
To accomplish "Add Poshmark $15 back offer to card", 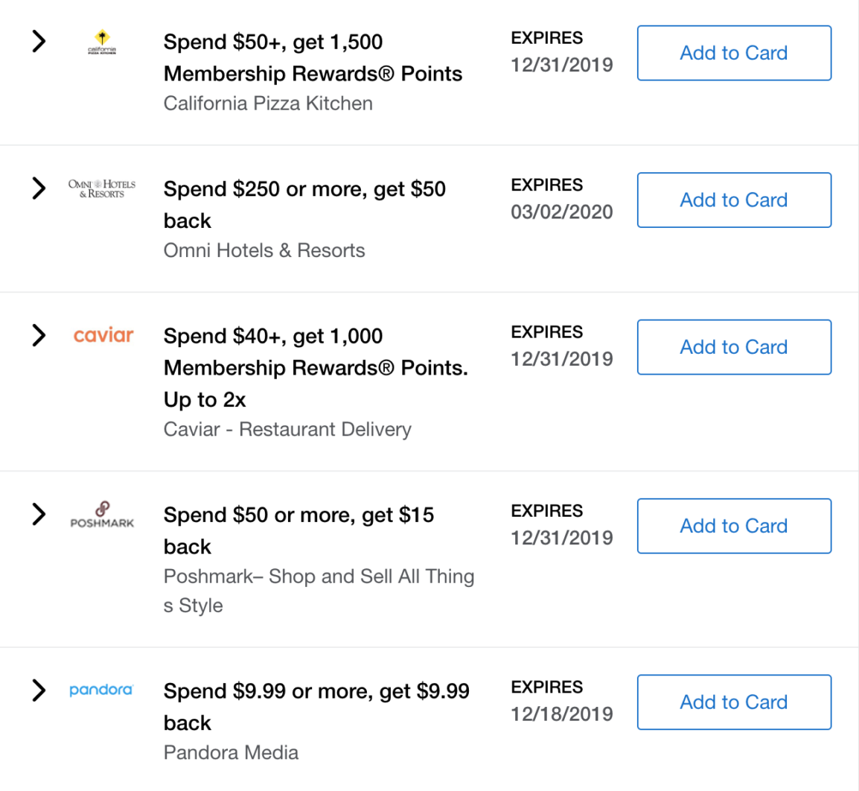I will tap(733, 526).
